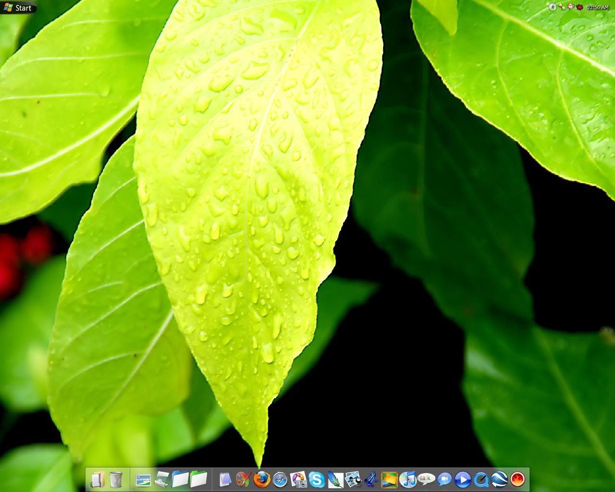The image size is (615, 492).
Task: Open the camera photo app icon
Action: 298,479
